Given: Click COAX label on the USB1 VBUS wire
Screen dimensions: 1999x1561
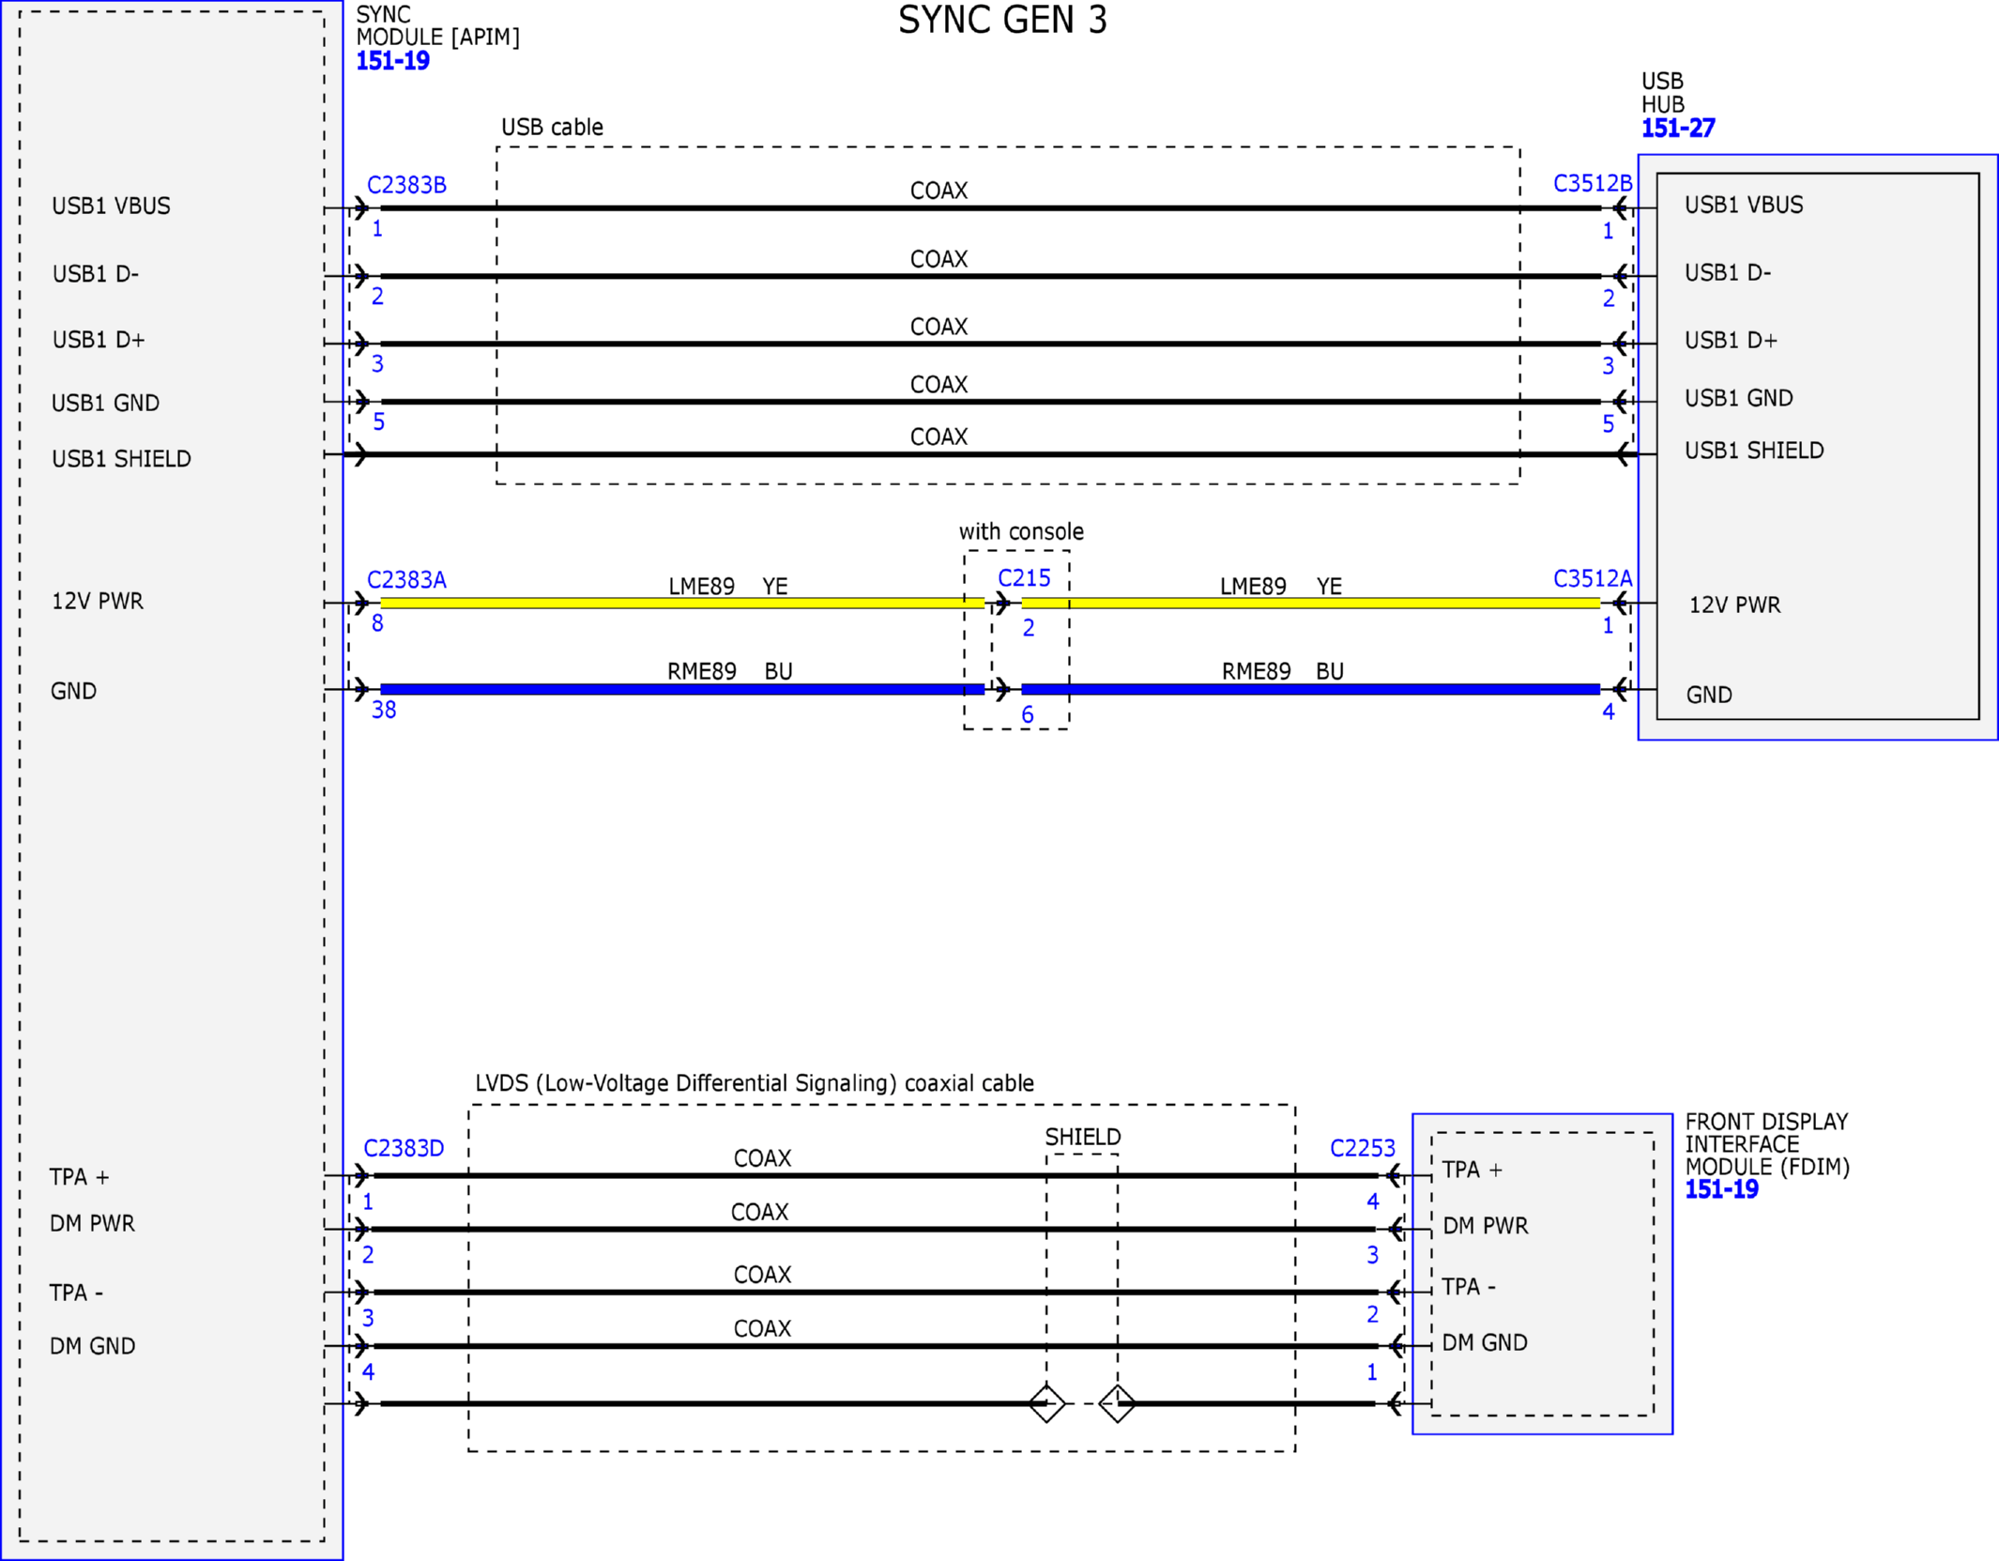Looking at the screenshot, I should tap(938, 191).
